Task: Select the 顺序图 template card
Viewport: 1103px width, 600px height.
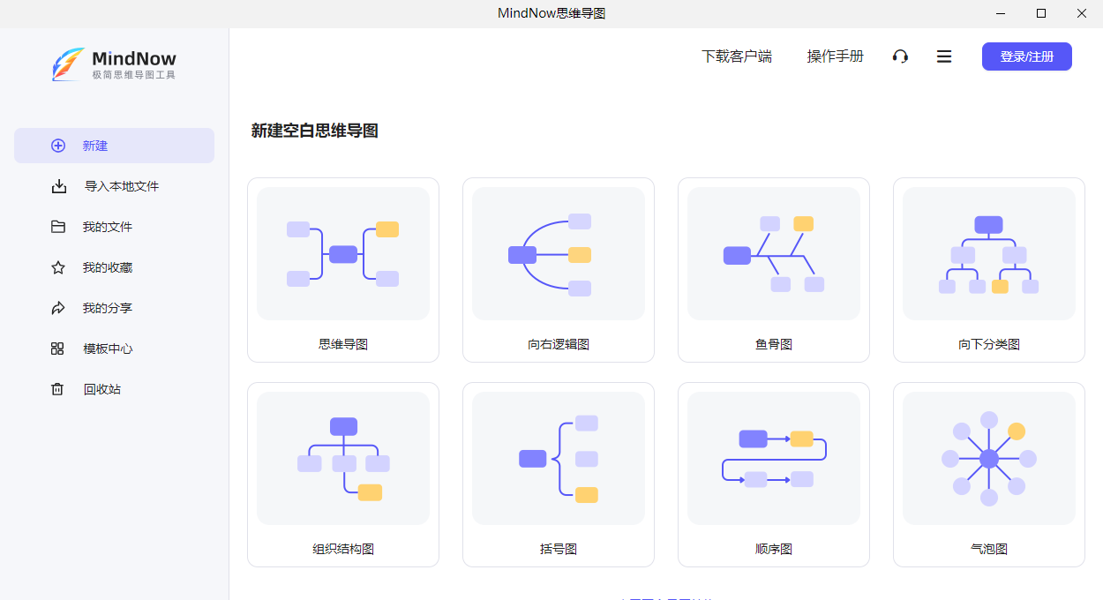Action: pos(773,474)
